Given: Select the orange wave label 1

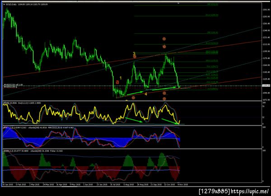Looking at the screenshot, I should click(x=121, y=78).
